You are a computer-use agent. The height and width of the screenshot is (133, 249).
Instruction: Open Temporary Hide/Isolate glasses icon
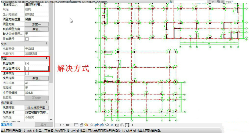107,125
